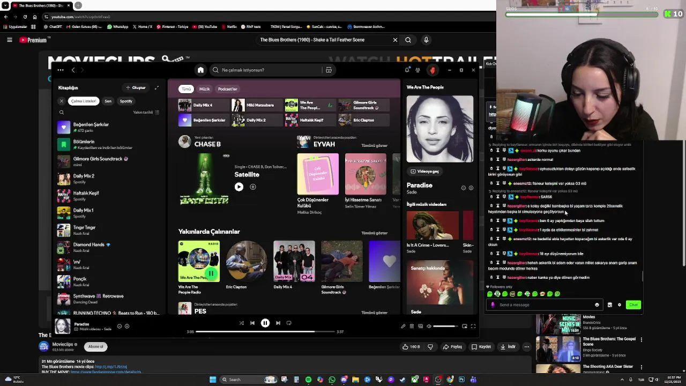
Task: Open Spotify three-dots app menu
Action: click(61, 70)
